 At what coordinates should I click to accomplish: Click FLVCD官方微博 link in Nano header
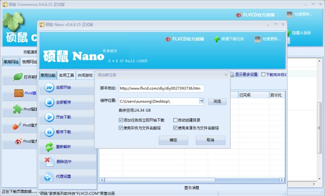(x=188, y=39)
